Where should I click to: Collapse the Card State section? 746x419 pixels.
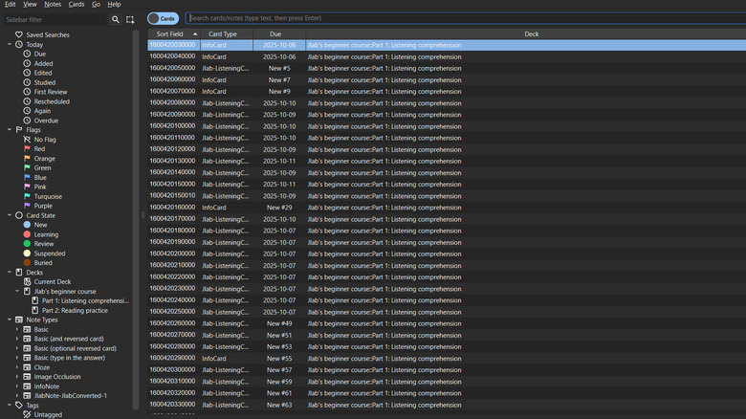coord(9,215)
